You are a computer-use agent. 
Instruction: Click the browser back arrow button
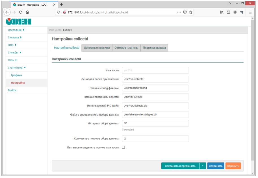tap(7, 12)
